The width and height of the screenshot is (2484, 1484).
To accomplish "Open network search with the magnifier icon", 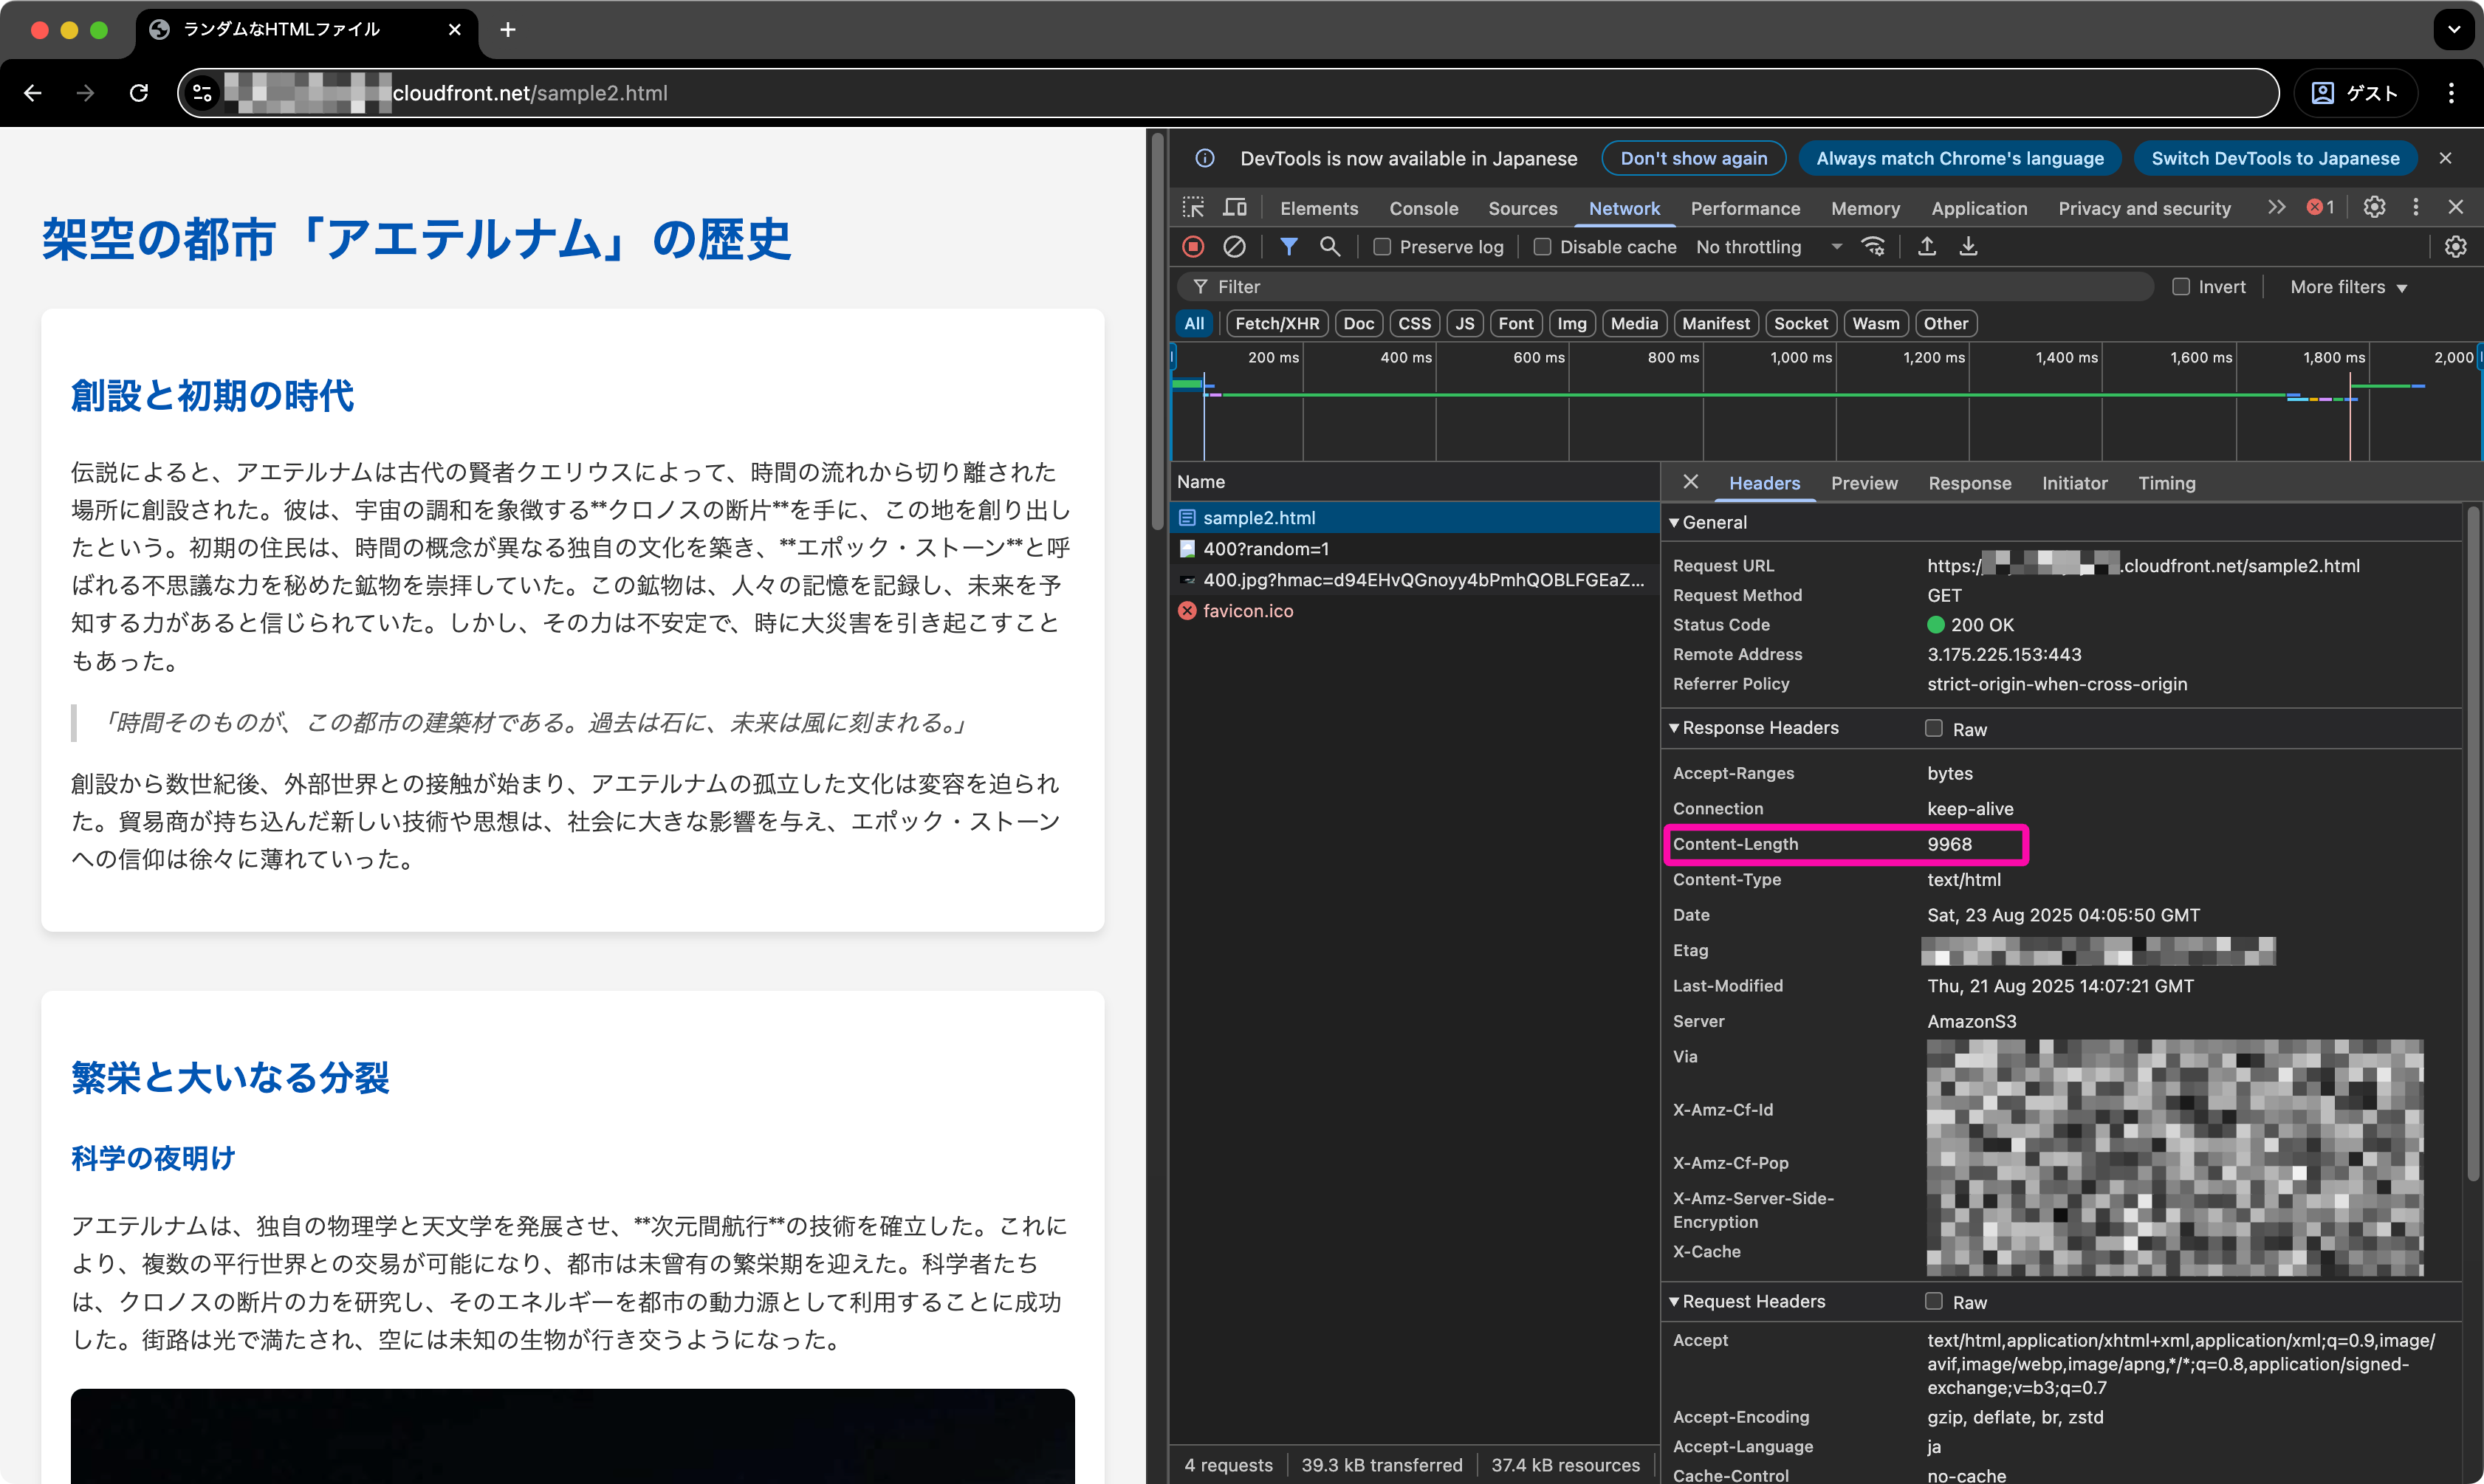I will pyautogui.click(x=1330, y=246).
